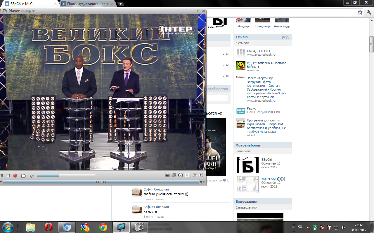Image resolution: width=374 pixels, height=233 pixels.
Task: Take a screenshot with the camera icon
Action: (x=167, y=175)
